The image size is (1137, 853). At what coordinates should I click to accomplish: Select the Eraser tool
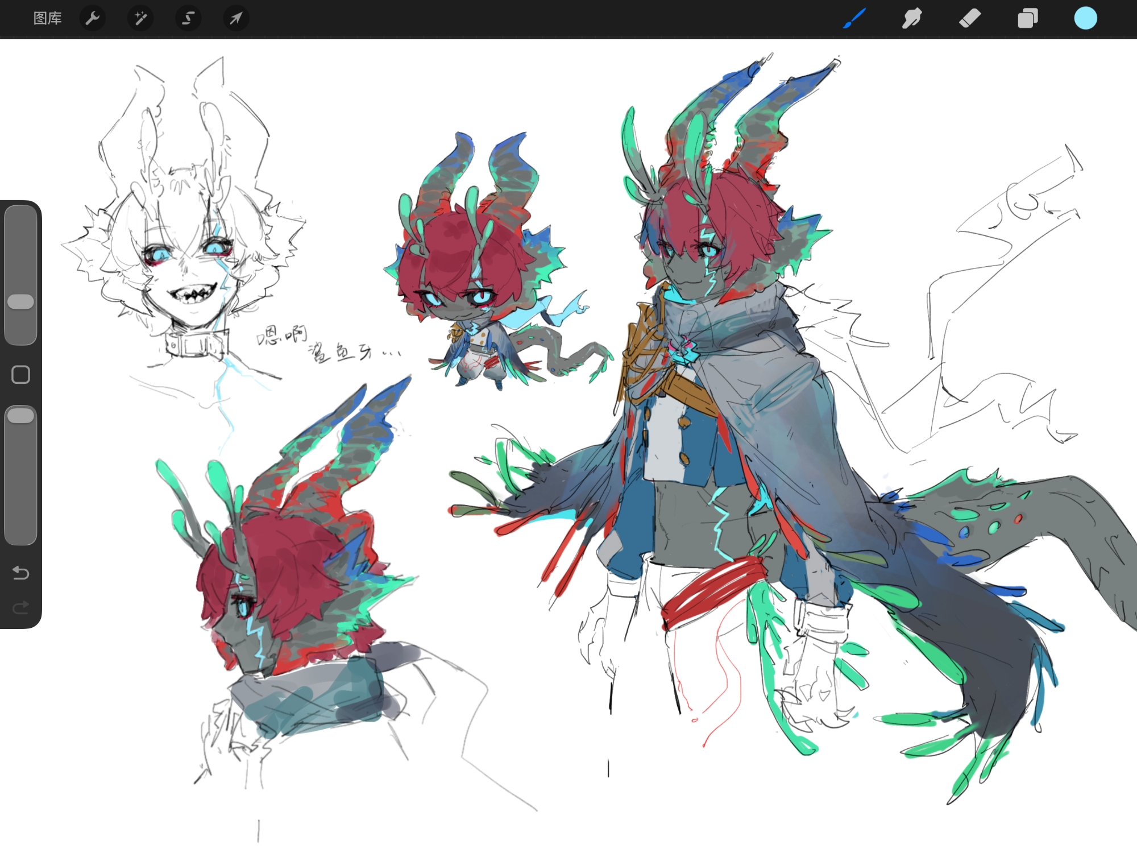[970, 18]
